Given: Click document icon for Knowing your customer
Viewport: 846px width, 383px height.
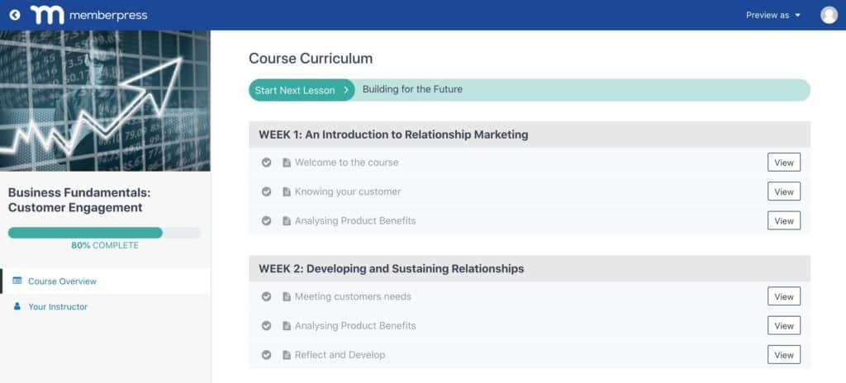Looking at the screenshot, I should click(x=287, y=191).
